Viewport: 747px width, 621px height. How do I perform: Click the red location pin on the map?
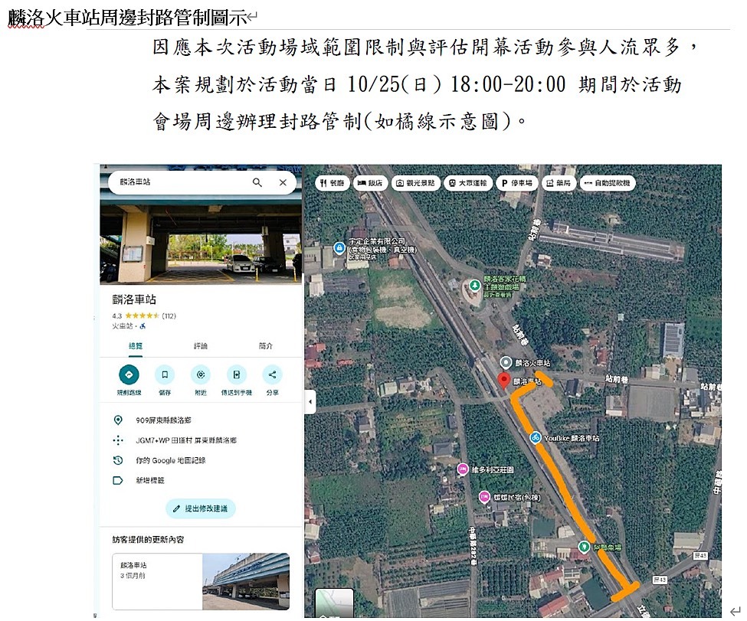503,381
